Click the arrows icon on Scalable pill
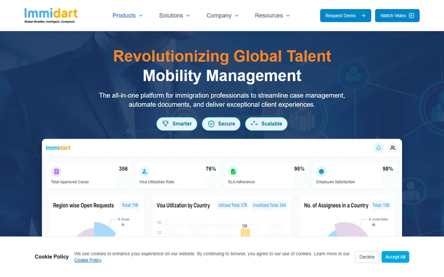 click(x=254, y=123)
